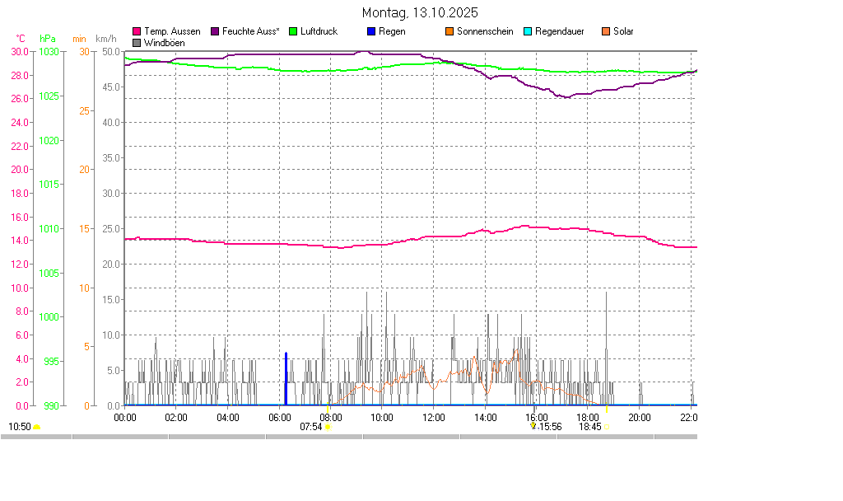Click the orange Solar legend square
This screenshot has height=501, width=843.
(x=606, y=31)
